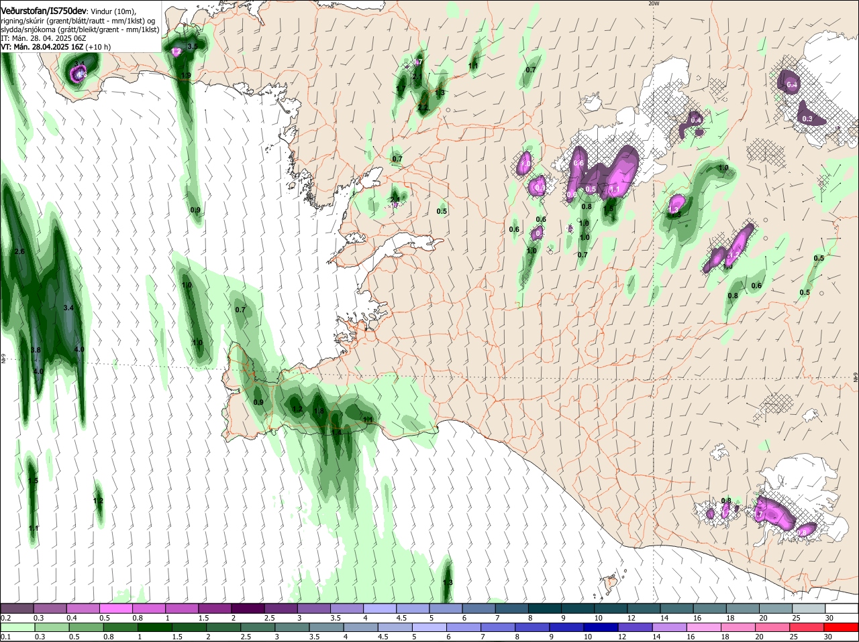The height and width of the screenshot is (642, 859).
Task: Pick the dark teal swatch between 9 and 10
Action: coord(576,608)
